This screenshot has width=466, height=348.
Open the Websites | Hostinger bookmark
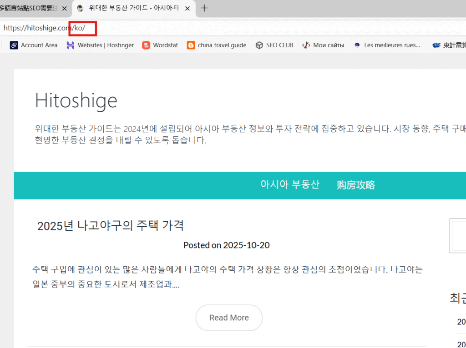[x=100, y=45]
